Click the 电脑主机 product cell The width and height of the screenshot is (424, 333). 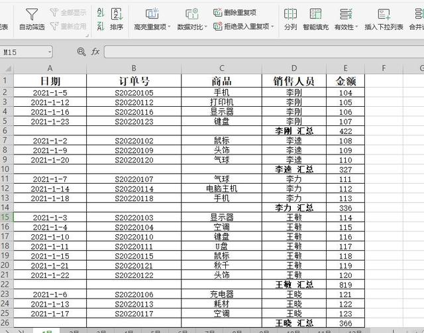point(221,188)
